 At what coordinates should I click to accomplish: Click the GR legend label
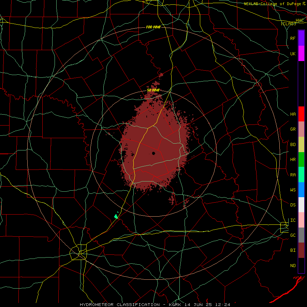tap(293, 129)
